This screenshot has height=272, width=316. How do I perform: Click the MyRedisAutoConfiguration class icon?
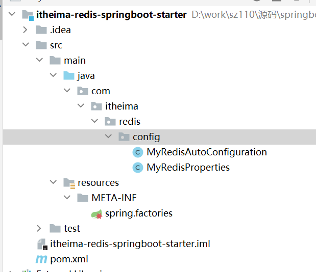[137, 152]
